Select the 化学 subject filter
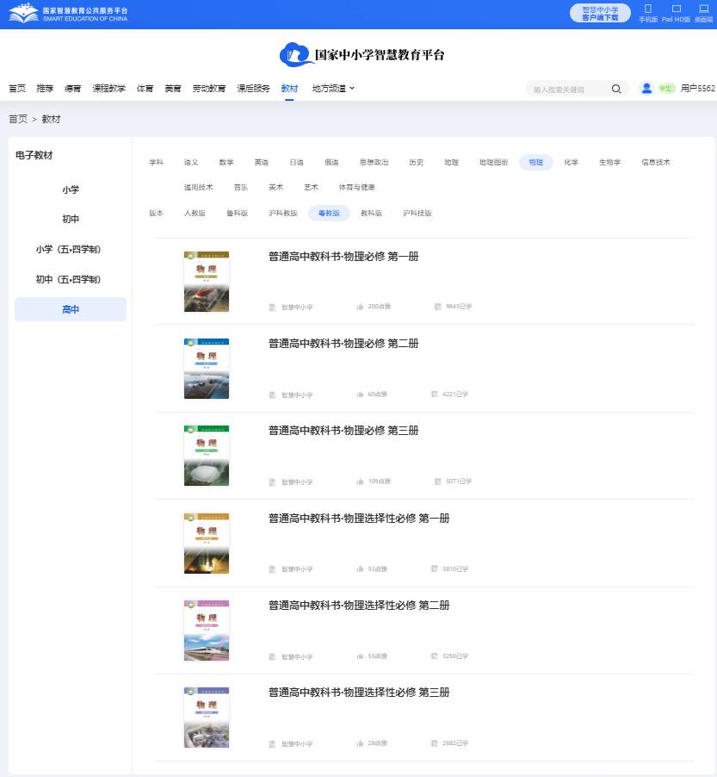 point(571,162)
